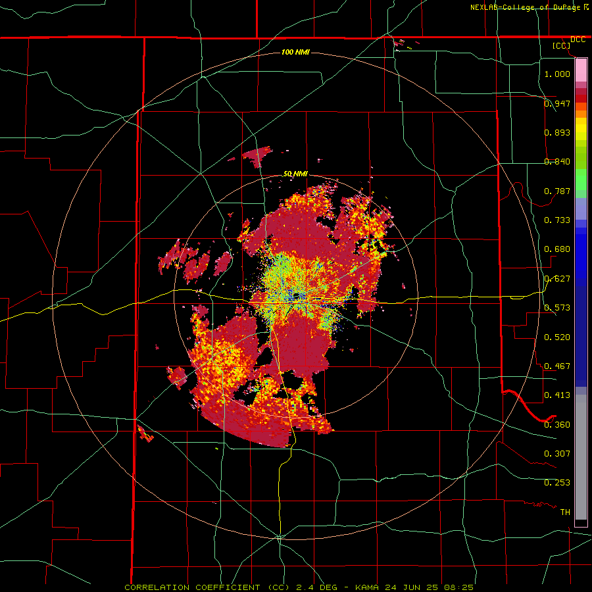Image resolution: width=592 pixels, height=592 pixels.
Task: Select the 0.360 scale value
Action: 557,425
